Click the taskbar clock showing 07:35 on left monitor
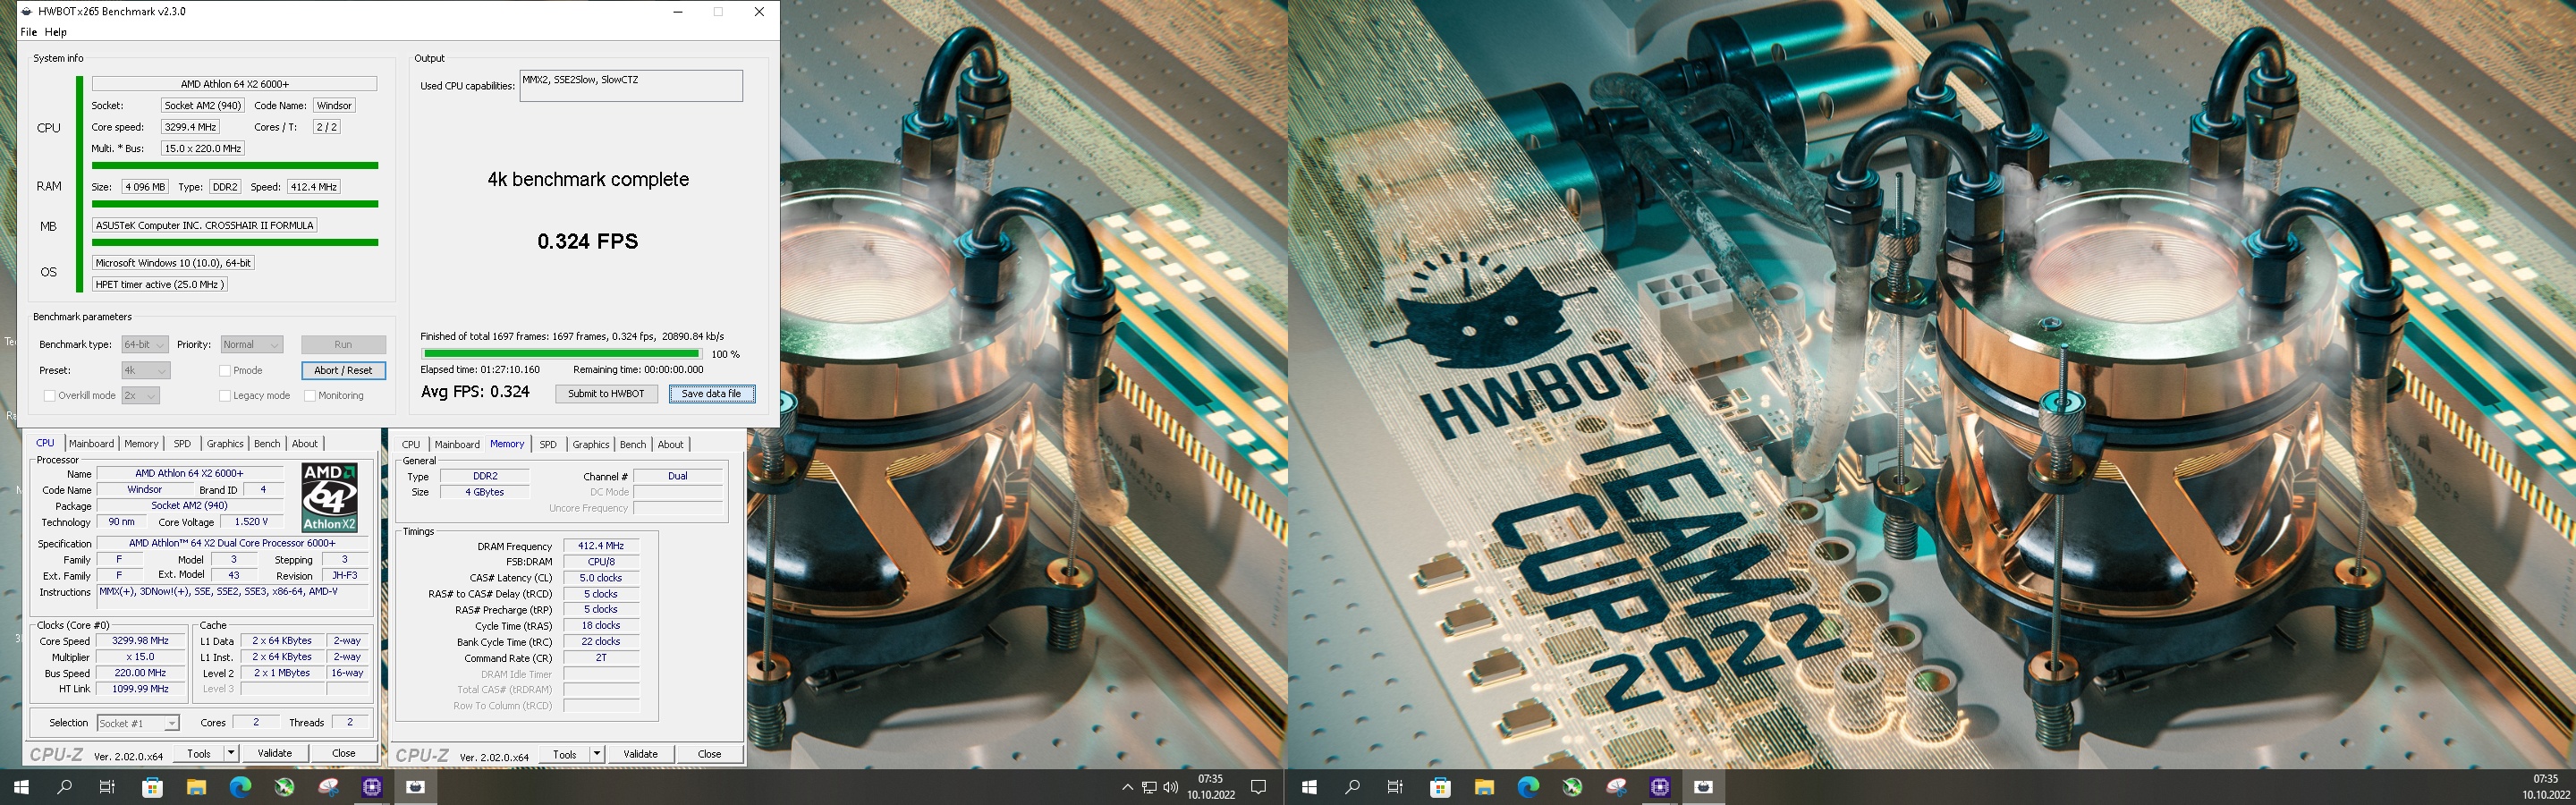Viewport: 2576px width, 805px height. coord(1211,787)
